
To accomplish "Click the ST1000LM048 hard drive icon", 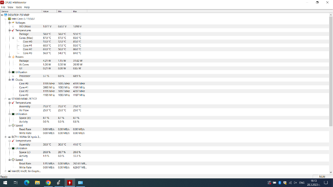I will (x=9, y=99).
